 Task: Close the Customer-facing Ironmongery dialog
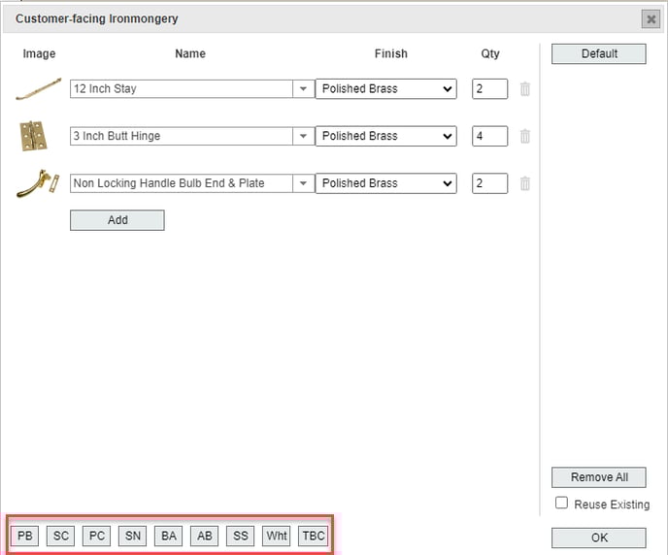pos(651,19)
